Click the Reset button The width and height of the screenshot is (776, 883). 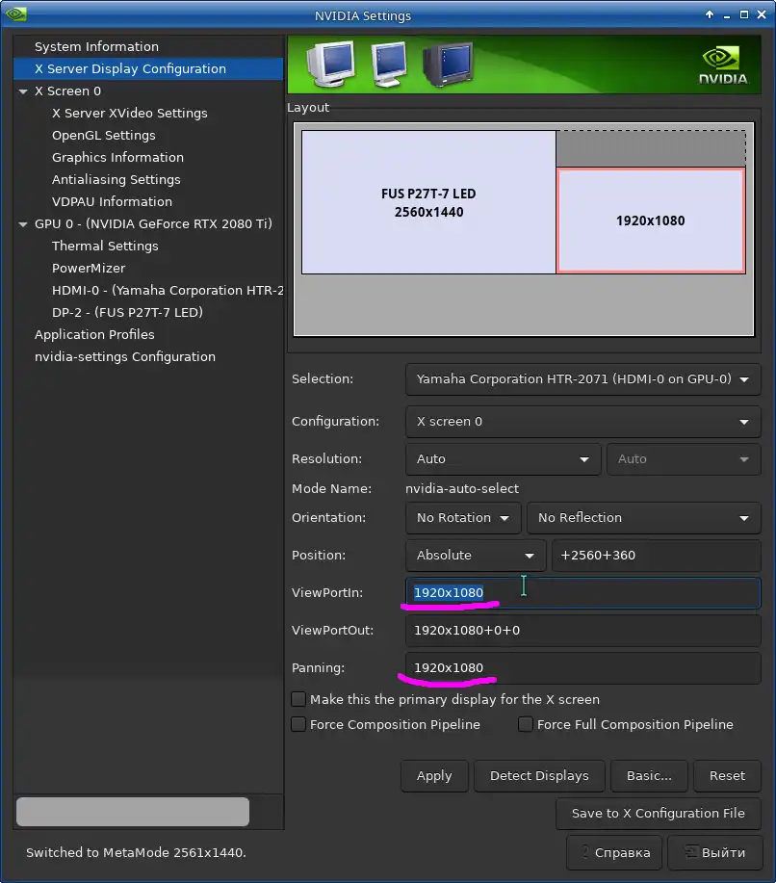(727, 775)
